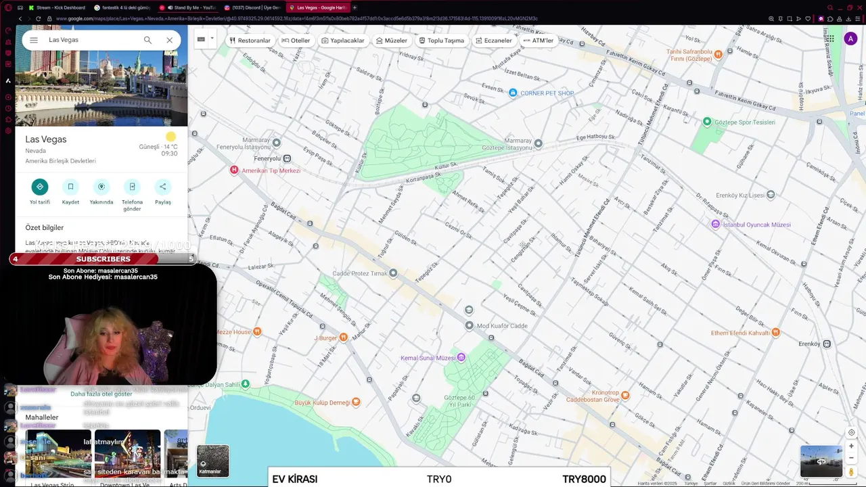The image size is (866, 487).
Task: Select the Yapılacaklar chip
Action: pos(343,41)
